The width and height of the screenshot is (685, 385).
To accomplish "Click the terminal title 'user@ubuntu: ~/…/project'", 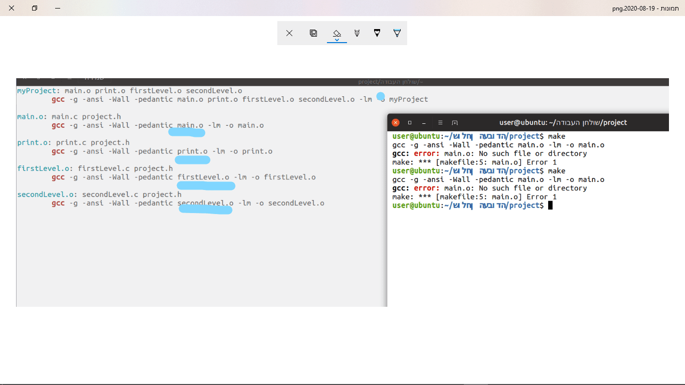I will point(563,122).
